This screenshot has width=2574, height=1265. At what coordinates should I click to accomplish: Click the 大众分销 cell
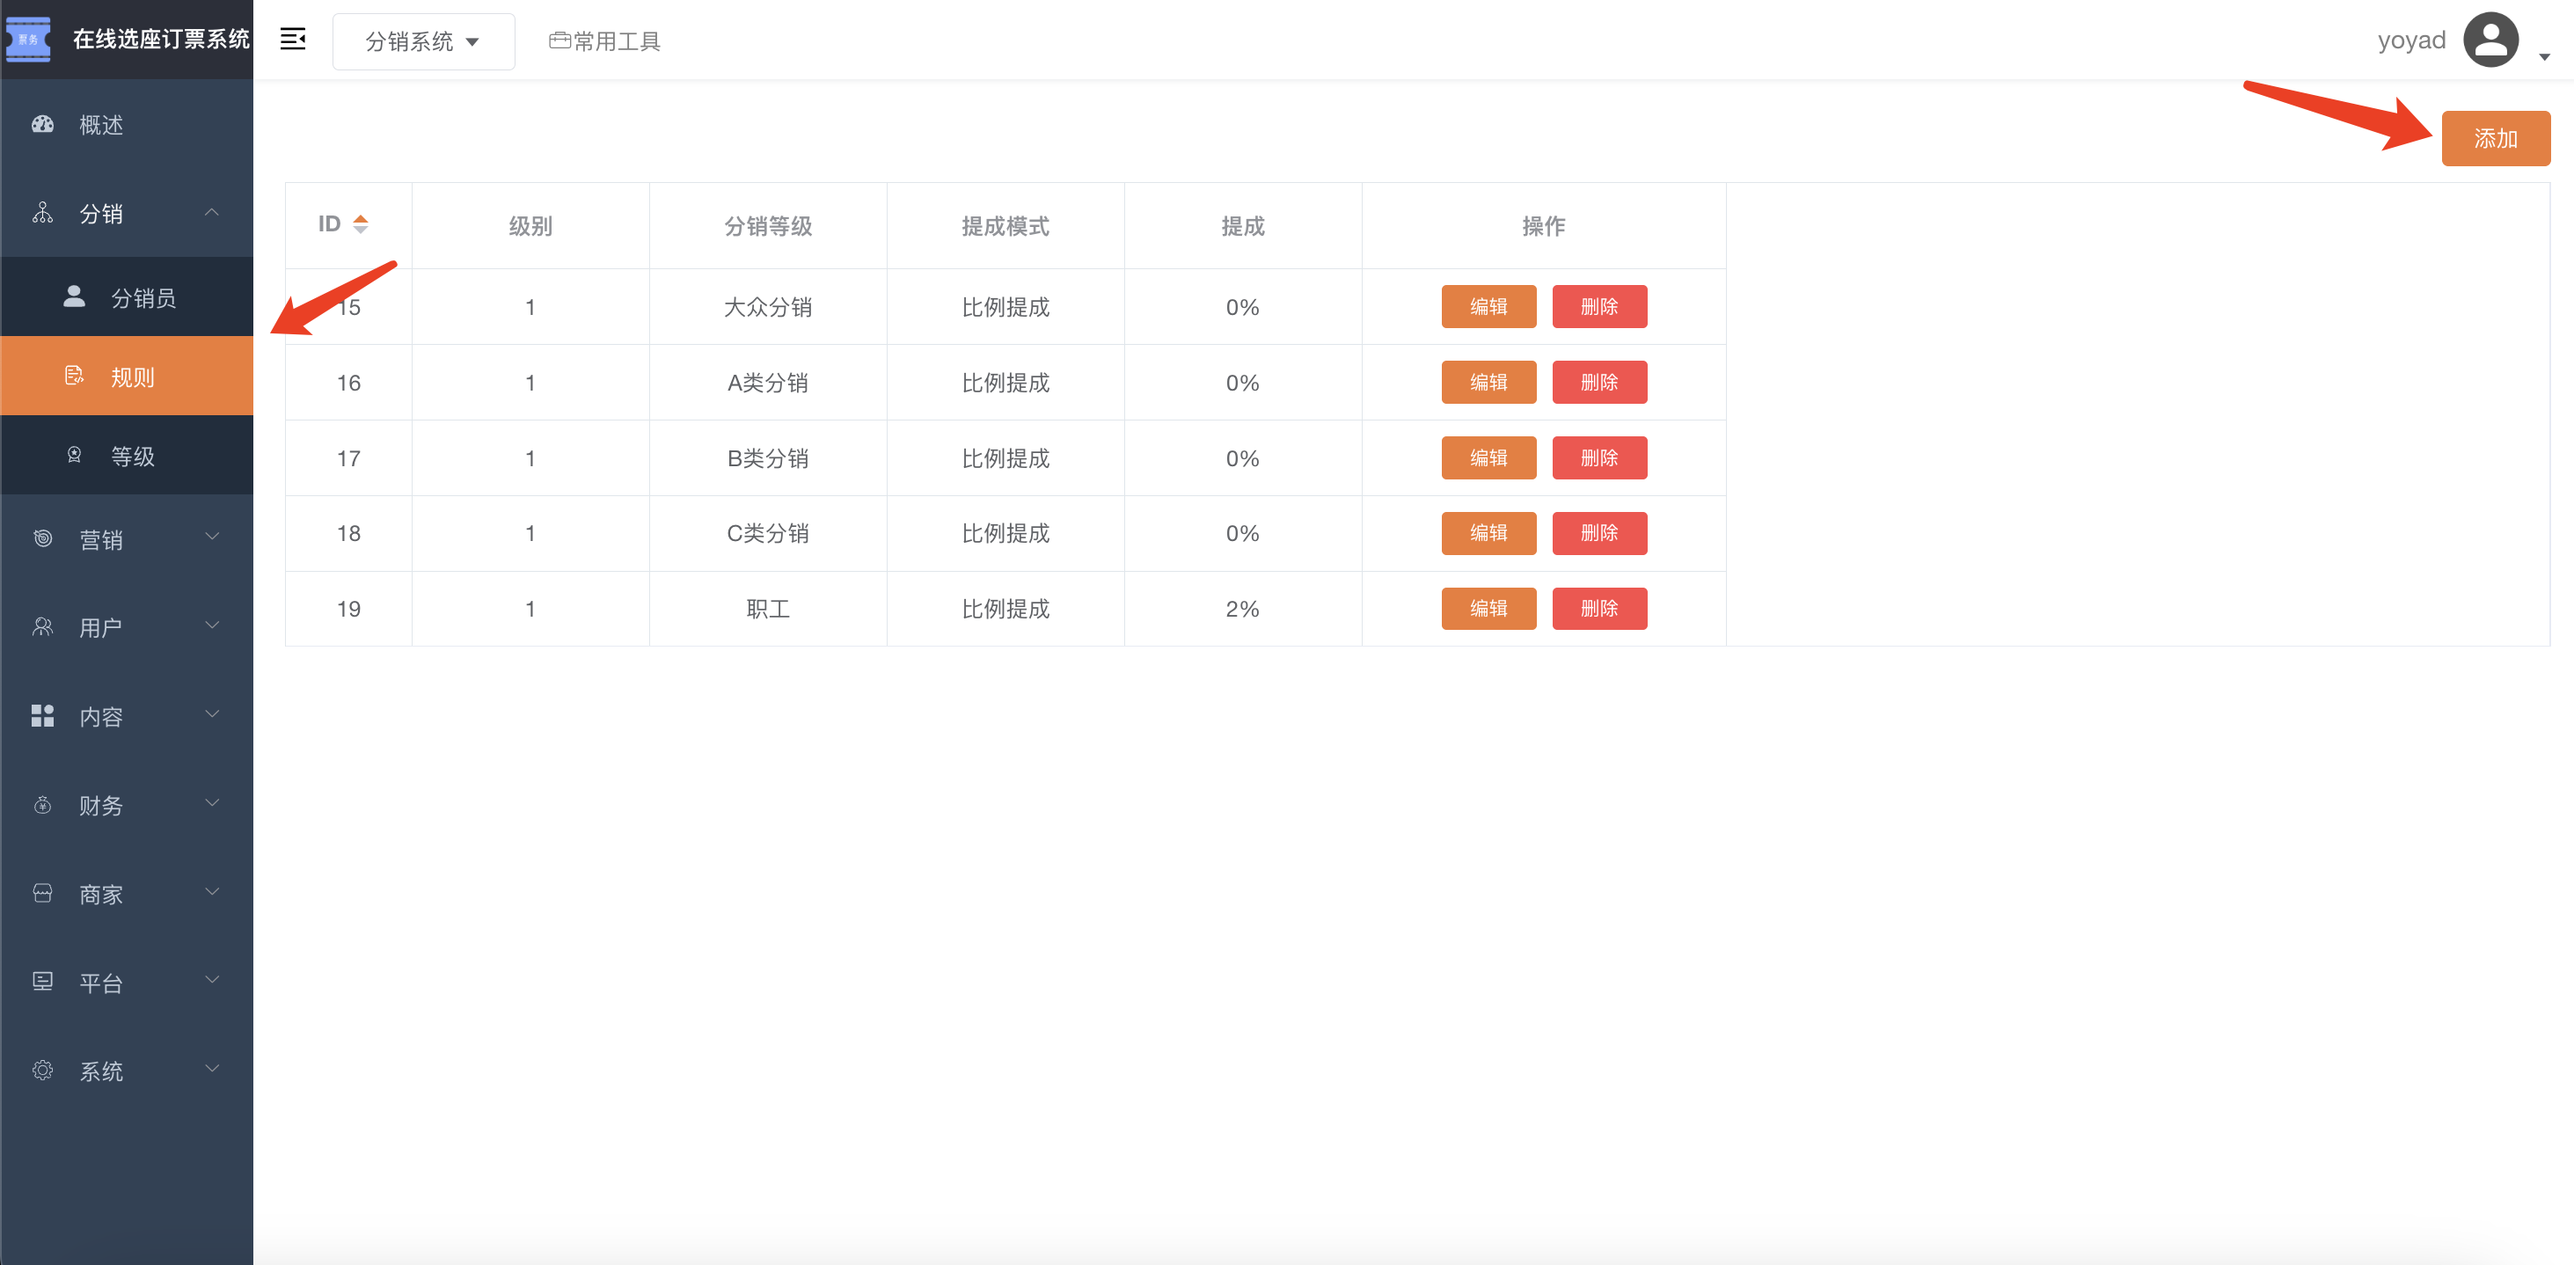(767, 307)
